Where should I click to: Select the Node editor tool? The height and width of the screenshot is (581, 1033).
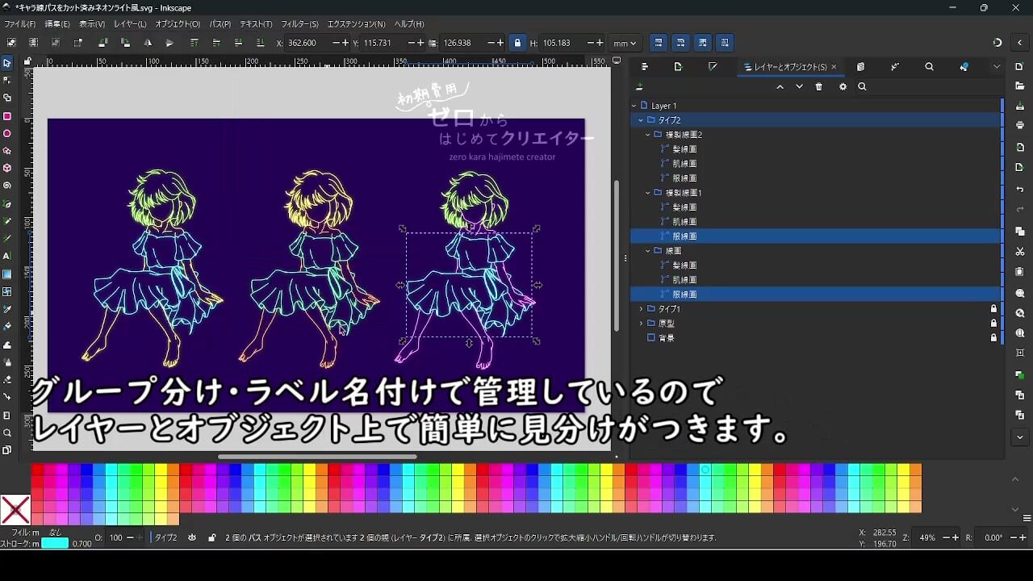click(8, 80)
